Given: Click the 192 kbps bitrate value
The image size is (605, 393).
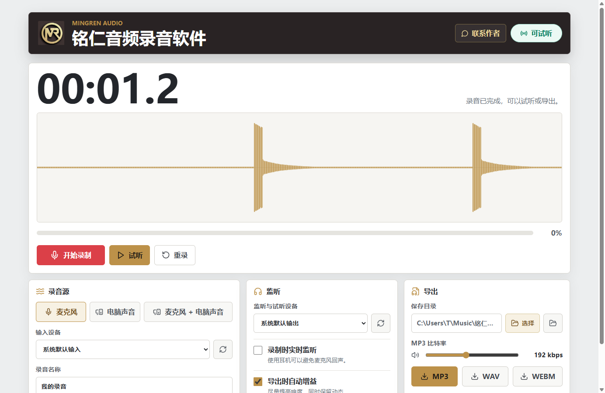Looking at the screenshot, I should 548,355.
